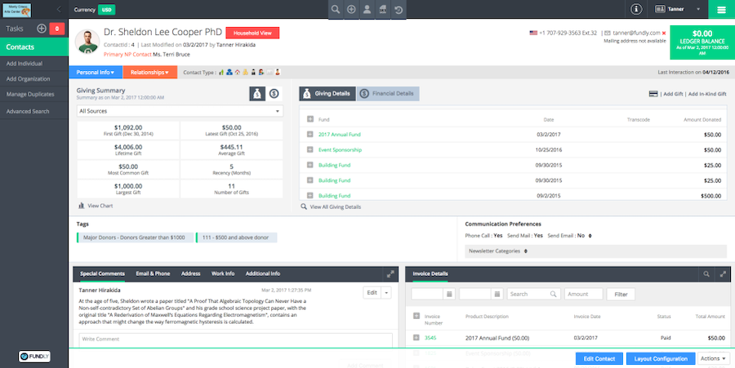Click the credit card icon beside Add Gift

[x=653, y=94]
